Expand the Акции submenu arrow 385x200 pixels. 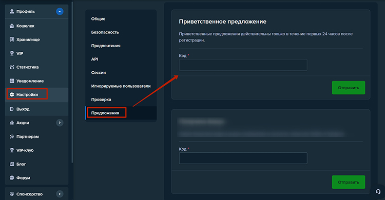(60, 123)
